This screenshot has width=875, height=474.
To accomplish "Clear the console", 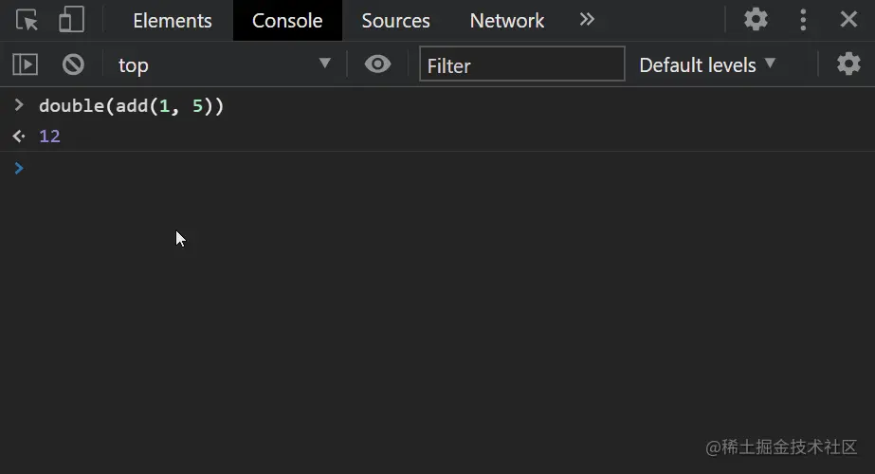I will click(73, 64).
